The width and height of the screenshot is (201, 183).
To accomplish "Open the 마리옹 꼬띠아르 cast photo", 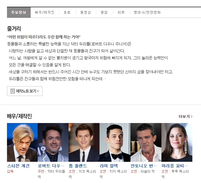I will tap(177, 142).
